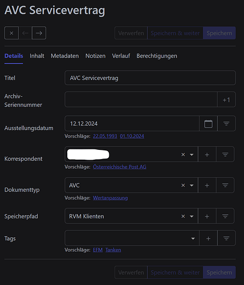The image size is (244, 285).
Task: Filter documents by Dokumenttyp AVC
Action: [x=225, y=185]
